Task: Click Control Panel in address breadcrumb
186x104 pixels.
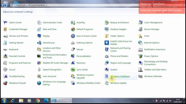Action: point(21,5)
